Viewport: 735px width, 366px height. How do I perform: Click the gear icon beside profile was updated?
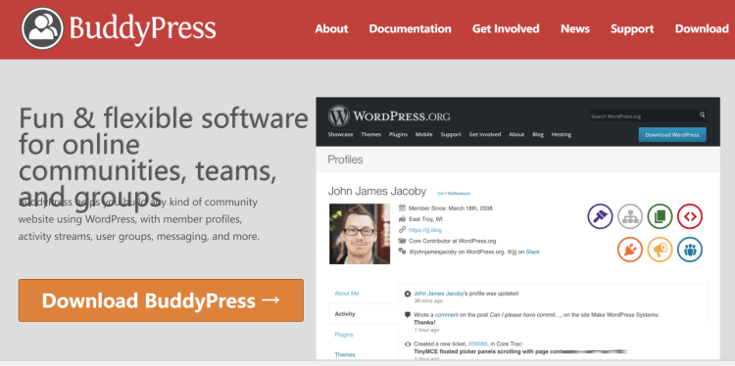point(408,294)
